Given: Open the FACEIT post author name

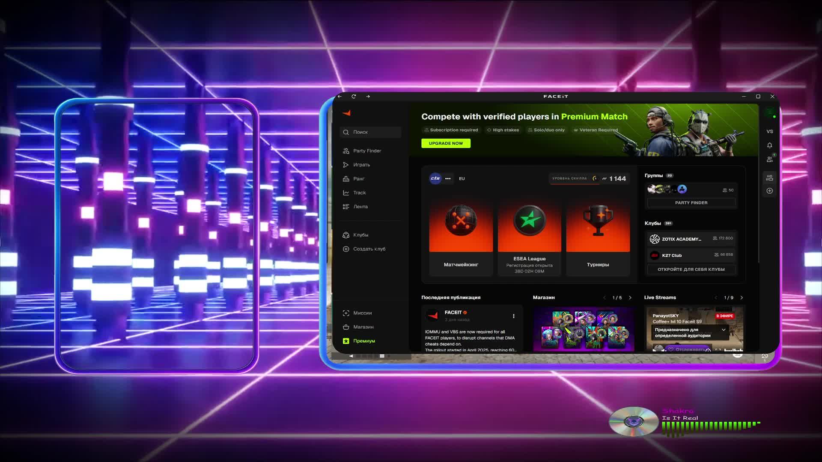Looking at the screenshot, I should [453, 313].
